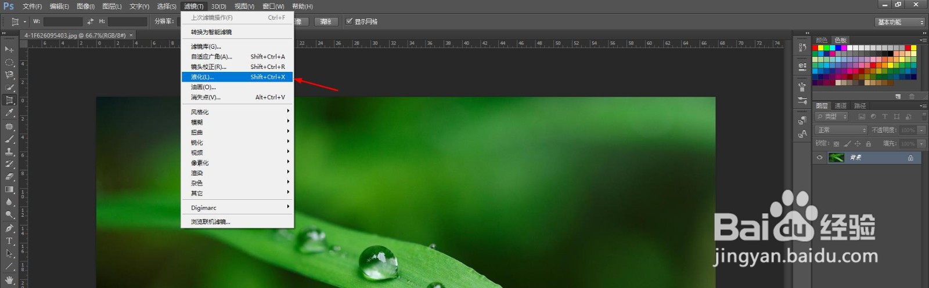Image resolution: width=929 pixels, height=288 pixels.
Task: Select the Blur tool
Action: (9, 202)
